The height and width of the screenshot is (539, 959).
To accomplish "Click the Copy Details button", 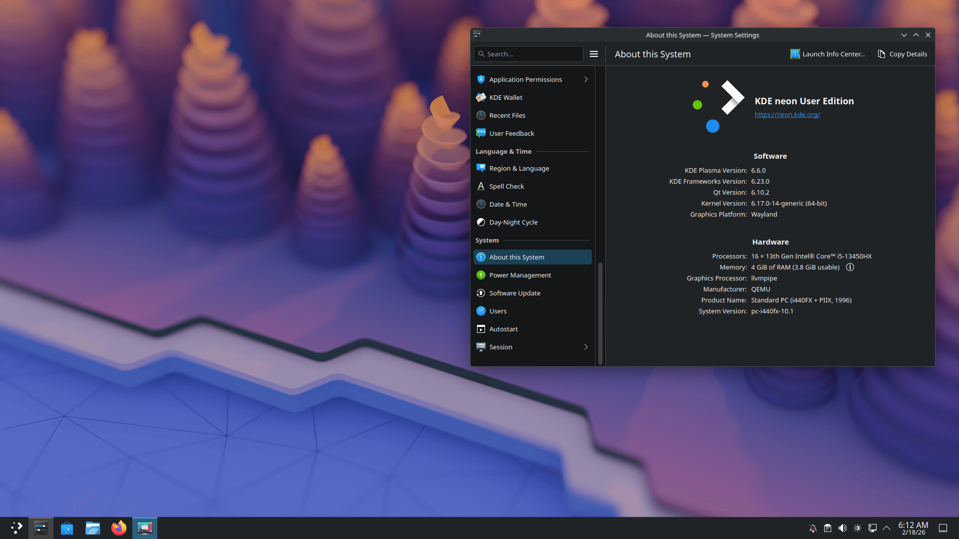I will point(902,54).
